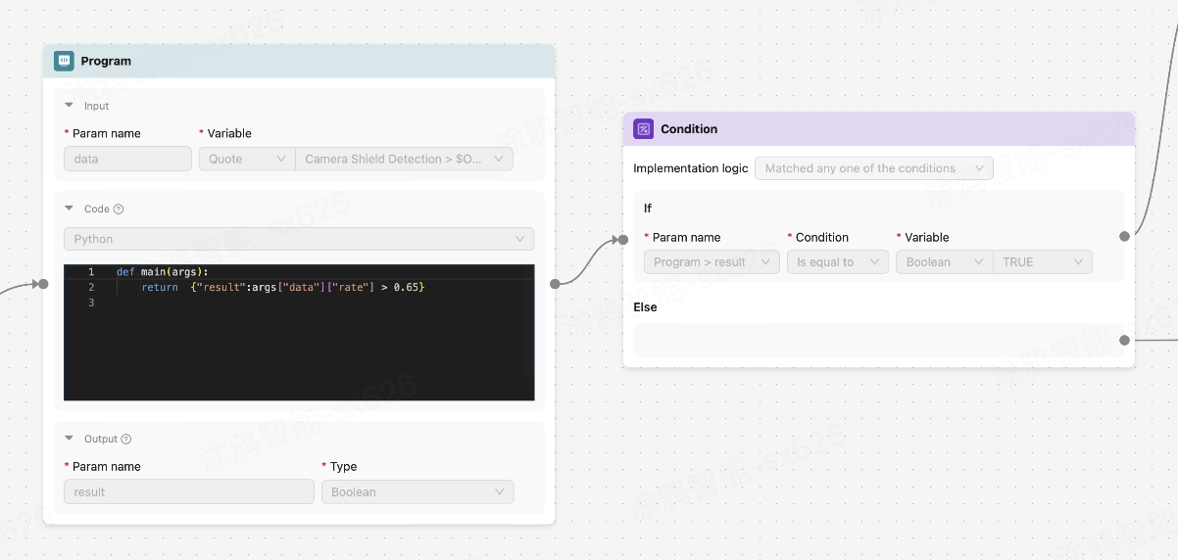The height and width of the screenshot is (560, 1178).
Task: Click the Program node code icon
Action: [64, 61]
